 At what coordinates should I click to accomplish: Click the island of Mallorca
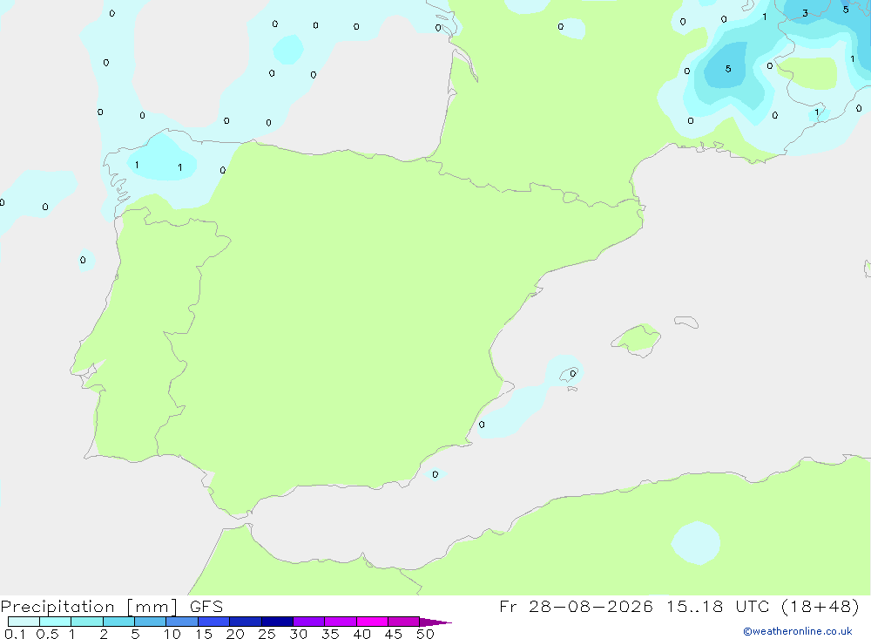pyautogui.click(x=637, y=339)
